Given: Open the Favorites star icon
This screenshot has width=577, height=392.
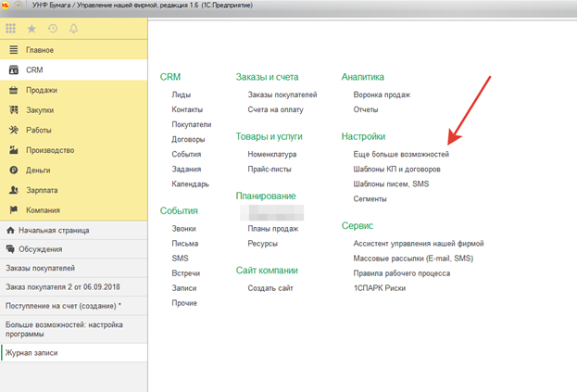Looking at the screenshot, I should coord(31,29).
